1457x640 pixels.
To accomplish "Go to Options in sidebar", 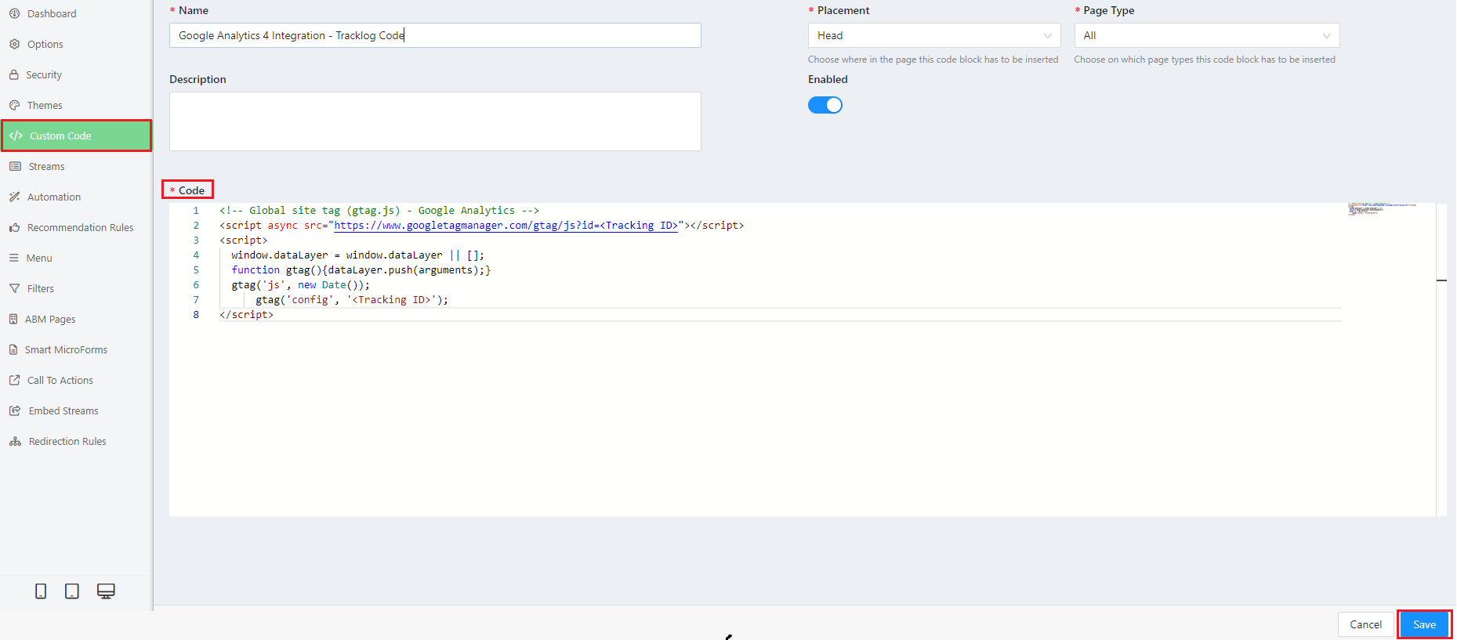I will pos(76,44).
